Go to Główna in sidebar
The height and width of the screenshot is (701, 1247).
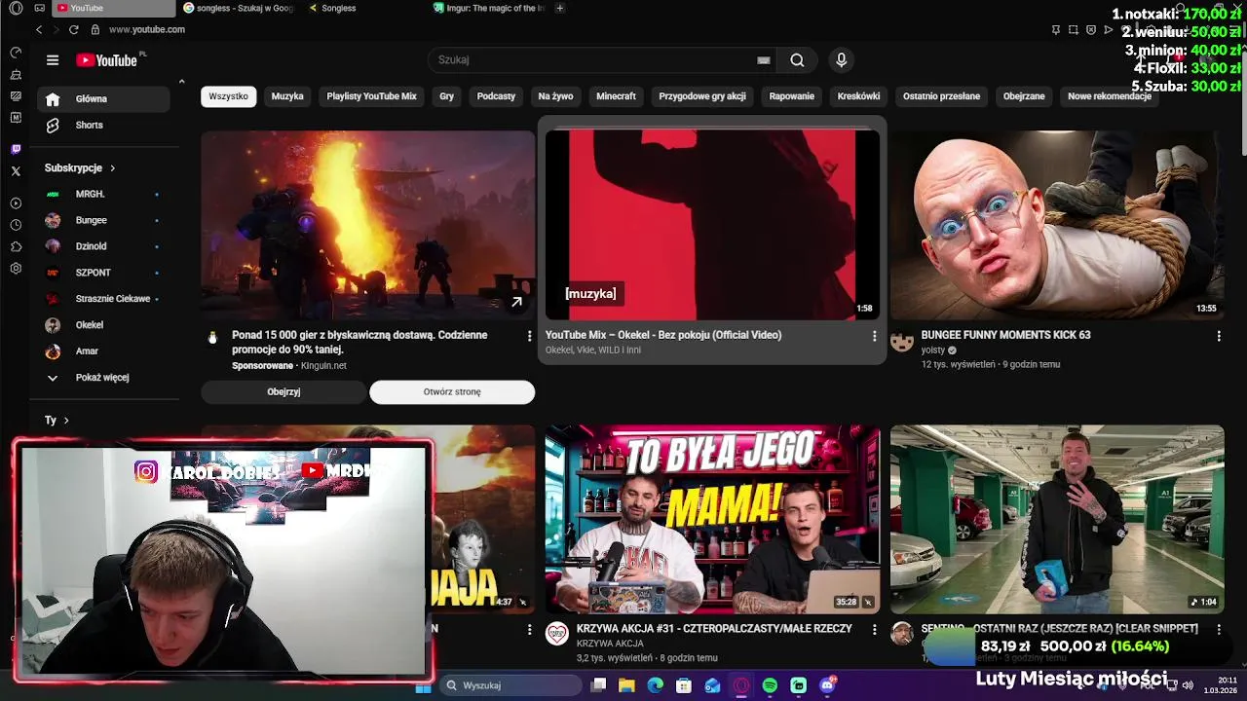tap(104, 99)
